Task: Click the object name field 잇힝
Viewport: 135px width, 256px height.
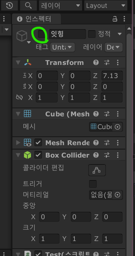Action: [x=67, y=34]
